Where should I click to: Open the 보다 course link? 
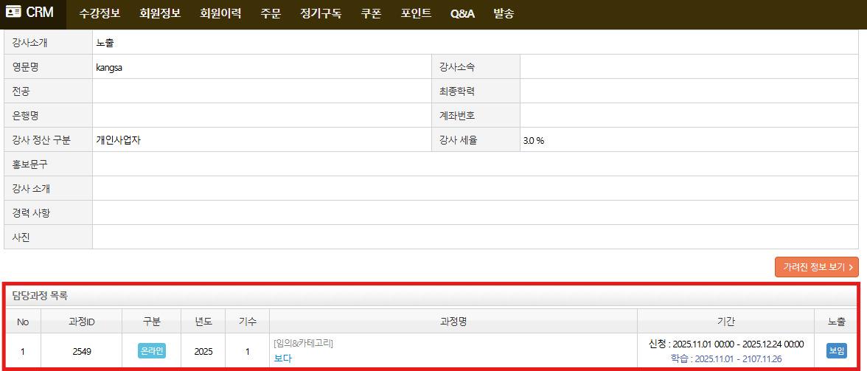click(282, 358)
